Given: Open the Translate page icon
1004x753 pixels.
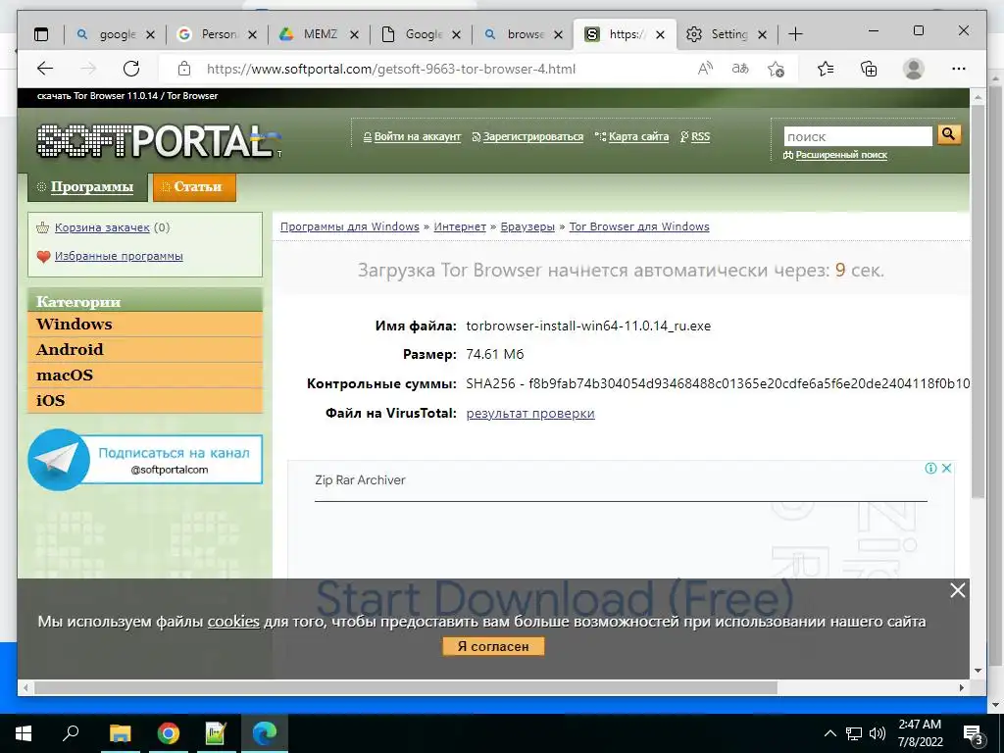Looking at the screenshot, I should [740, 69].
